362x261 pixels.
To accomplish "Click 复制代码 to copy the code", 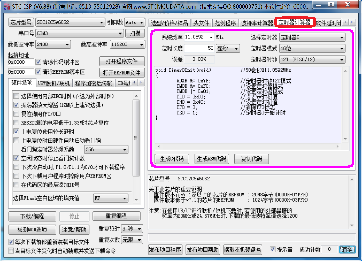I will pos(251,159).
